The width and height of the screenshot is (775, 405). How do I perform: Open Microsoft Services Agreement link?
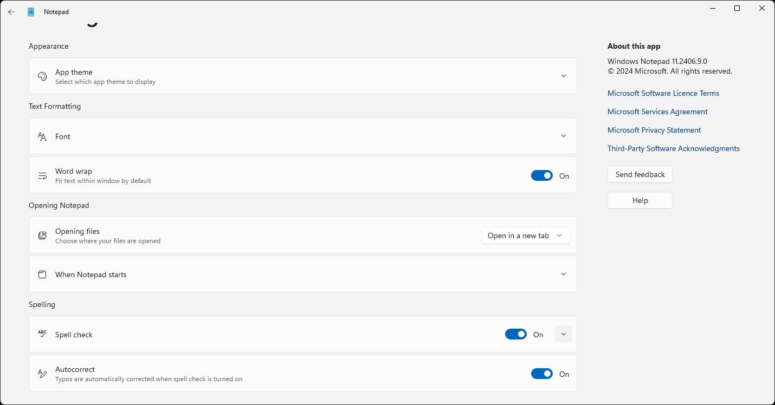(x=657, y=112)
